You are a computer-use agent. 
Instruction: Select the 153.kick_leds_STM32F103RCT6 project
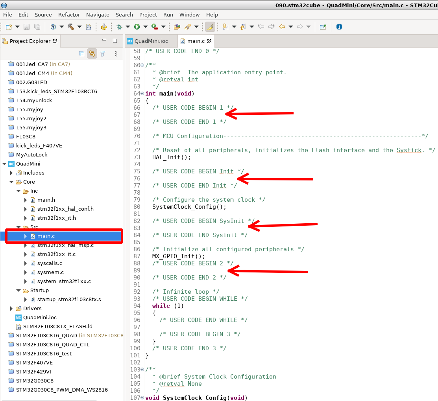pos(56,92)
